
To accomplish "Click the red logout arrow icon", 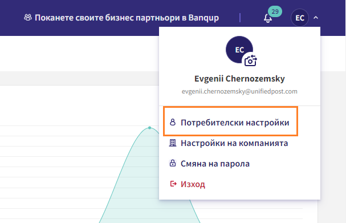I will 173,184.
